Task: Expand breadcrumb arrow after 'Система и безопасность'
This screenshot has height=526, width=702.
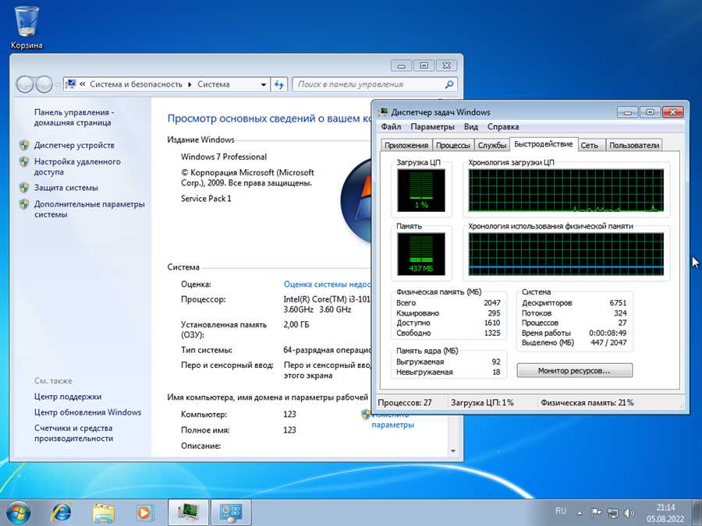Action: click(190, 84)
